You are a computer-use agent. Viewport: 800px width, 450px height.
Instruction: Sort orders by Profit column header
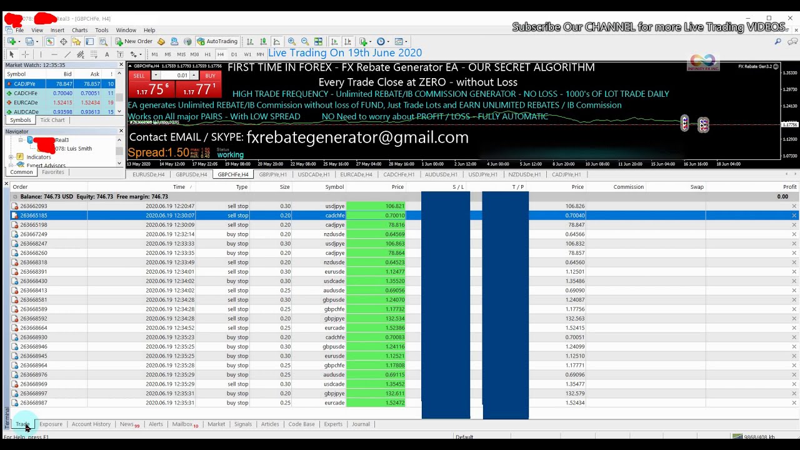pyautogui.click(x=789, y=187)
